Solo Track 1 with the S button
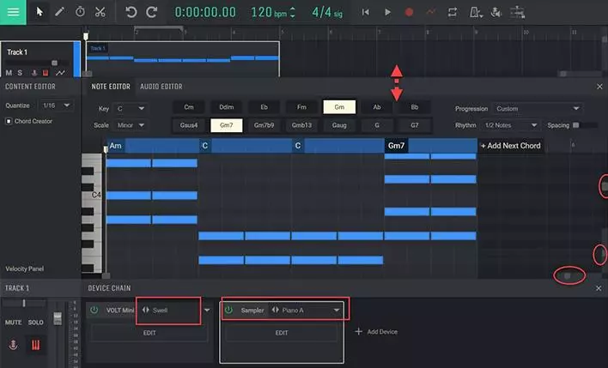The height and width of the screenshot is (368, 608). tap(20, 73)
